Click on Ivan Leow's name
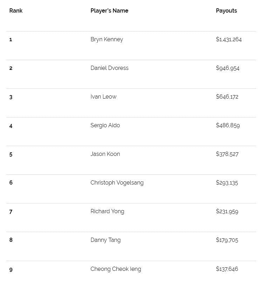 coord(103,97)
